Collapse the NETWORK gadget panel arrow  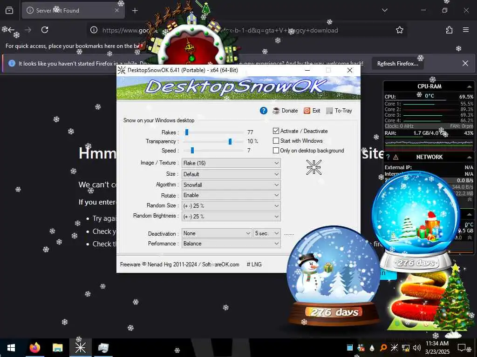click(x=470, y=157)
